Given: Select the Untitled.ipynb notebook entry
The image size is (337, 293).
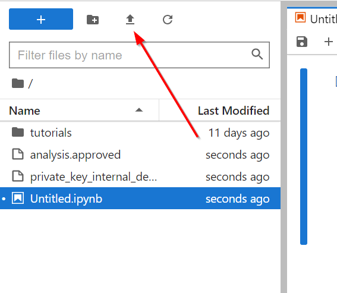Looking at the screenshot, I should pyautogui.click(x=140, y=198).
